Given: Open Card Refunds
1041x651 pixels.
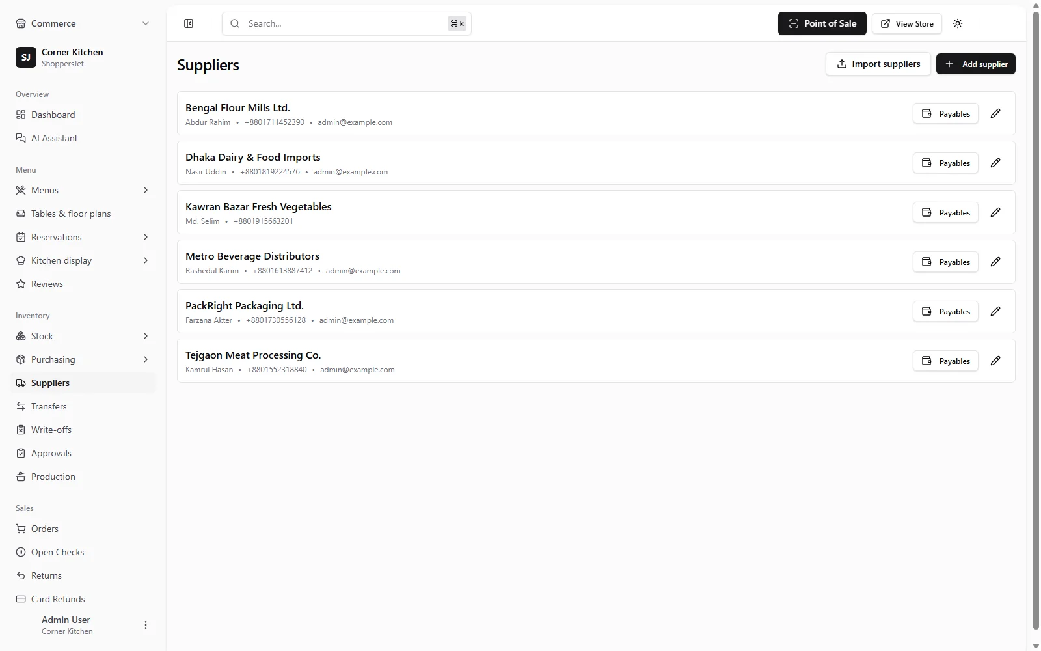Looking at the screenshot, I should [83, 599].
